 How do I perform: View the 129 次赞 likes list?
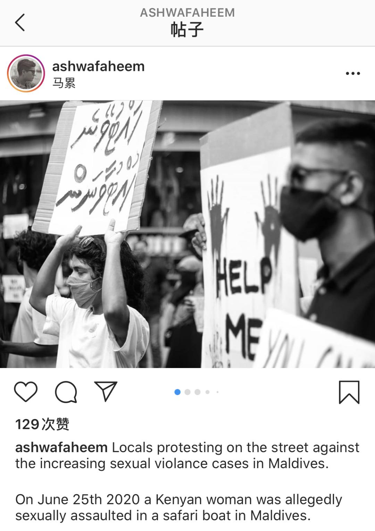[42, 424]
